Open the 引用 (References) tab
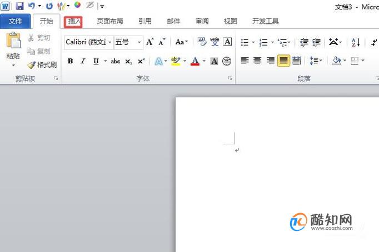 point(145,21)
